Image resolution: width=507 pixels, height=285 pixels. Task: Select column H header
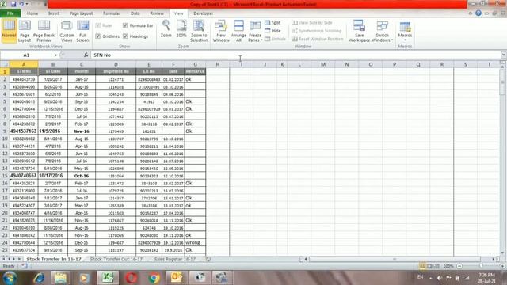click(218, 64)
